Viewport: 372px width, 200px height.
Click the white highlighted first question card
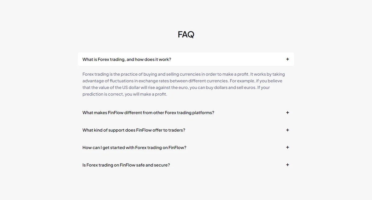pos(186,59)
